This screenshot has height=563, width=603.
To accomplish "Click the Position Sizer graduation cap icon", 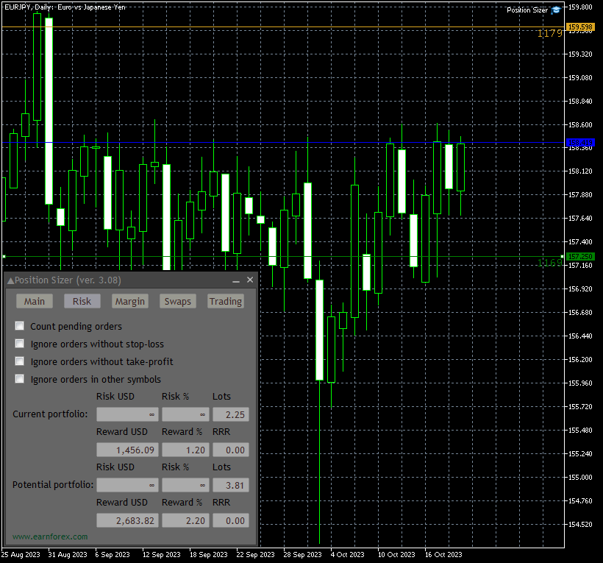I will 556,10.
